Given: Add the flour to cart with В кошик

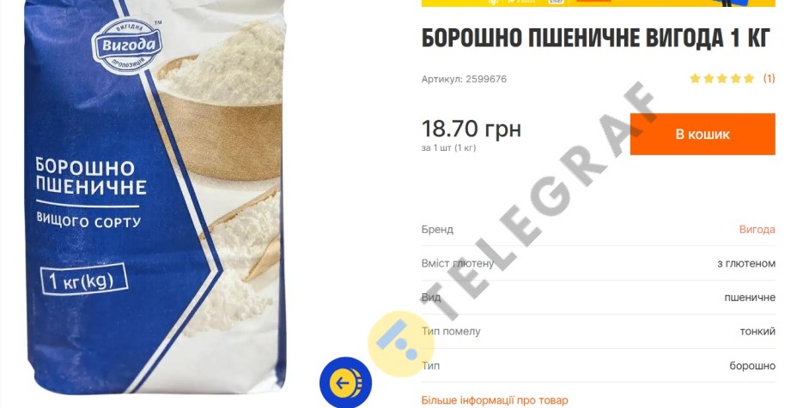Looking at the screenshot, I should tap(703, 134).
